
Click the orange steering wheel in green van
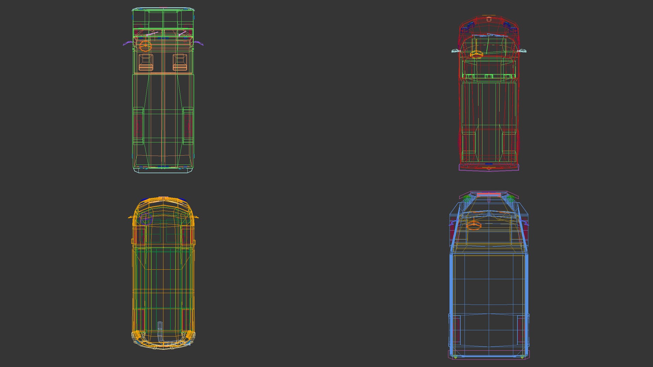(x=145, y=46)
